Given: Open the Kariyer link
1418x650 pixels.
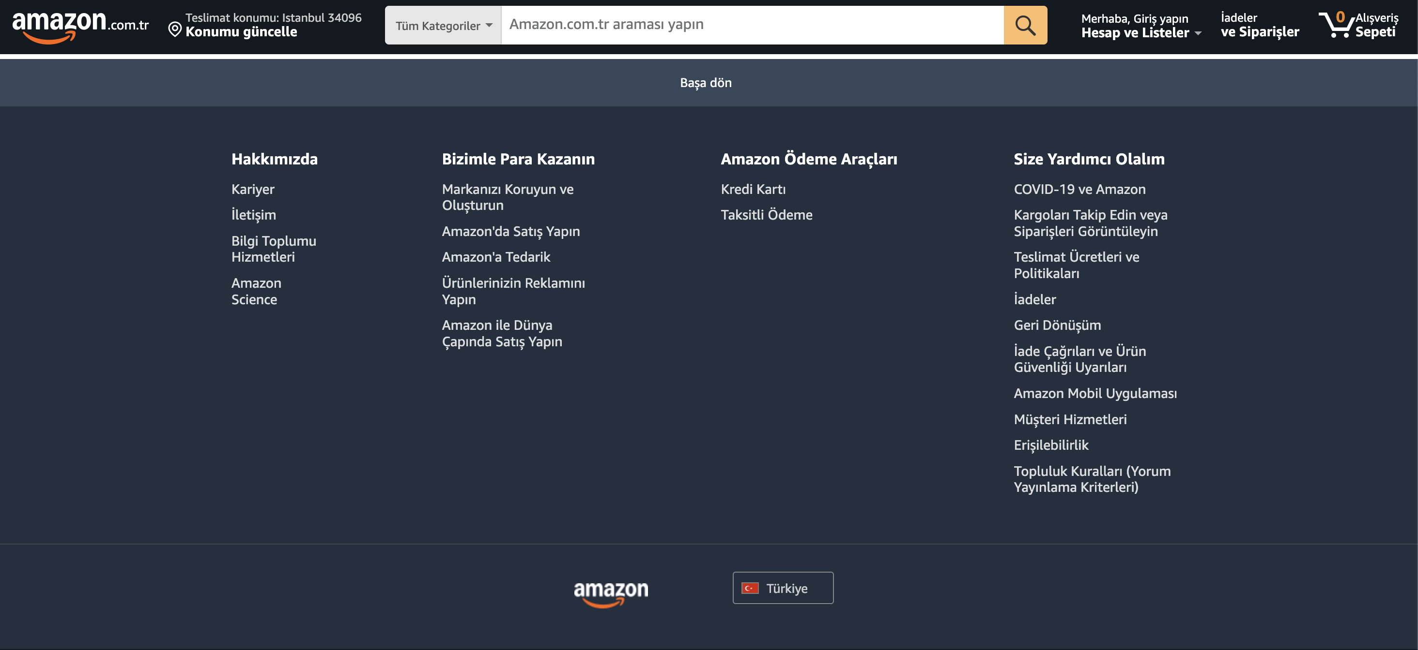Looking at the screenshot, I should [x=253, y=189].
